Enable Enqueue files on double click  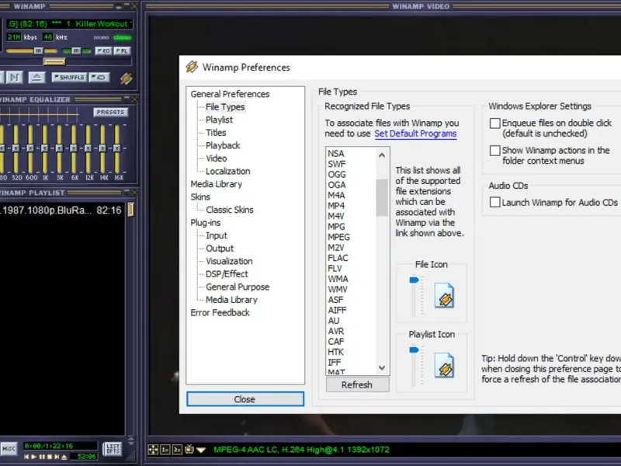click(x=494, y=123)
